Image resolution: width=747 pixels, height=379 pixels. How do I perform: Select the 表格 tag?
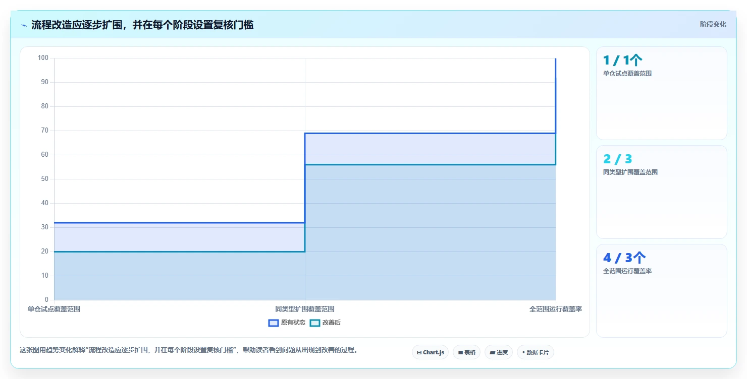[466, 352]
